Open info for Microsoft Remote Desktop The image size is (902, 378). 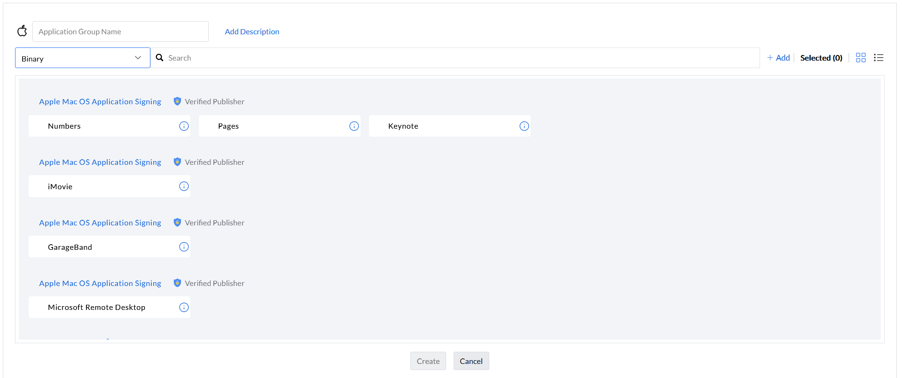tap(184, 307)
